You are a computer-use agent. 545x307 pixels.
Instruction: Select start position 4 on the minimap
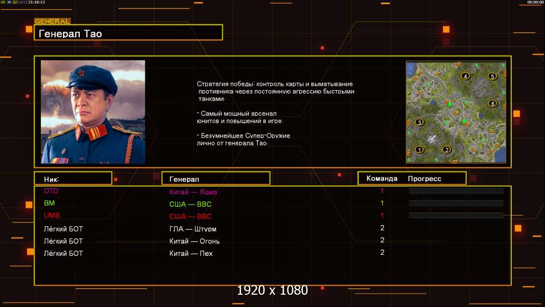pos(465,76)
